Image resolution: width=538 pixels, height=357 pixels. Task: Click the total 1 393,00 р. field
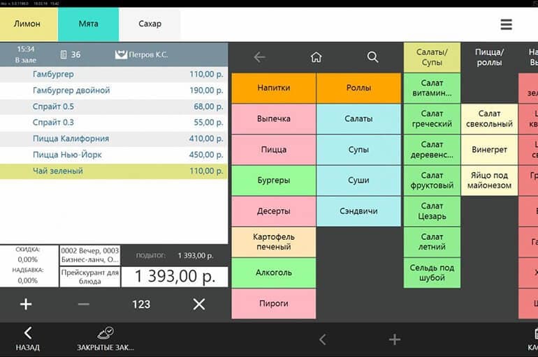pyautogui.click(x=175, y=277)
